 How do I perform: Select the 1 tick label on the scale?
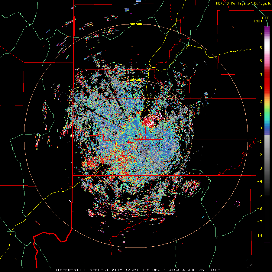(x=261, y=115)
